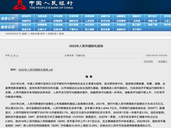Select the 信息公开 section header
The image size is (171, 128).
coord(7,18)
